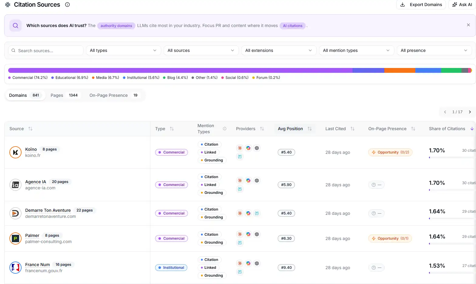Click Agence IA on-page presence unknown badge
The height and width of the screenshot is (284, 476).
click(x=376, y=185)
